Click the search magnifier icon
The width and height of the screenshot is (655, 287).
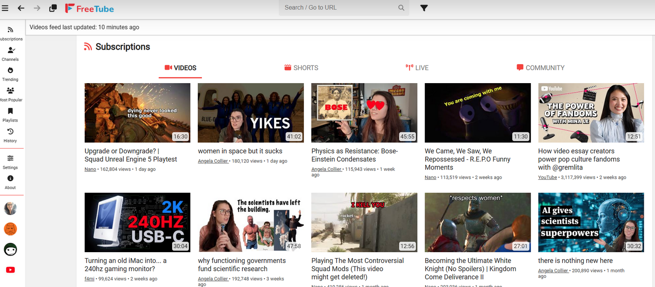coord(401,8)
